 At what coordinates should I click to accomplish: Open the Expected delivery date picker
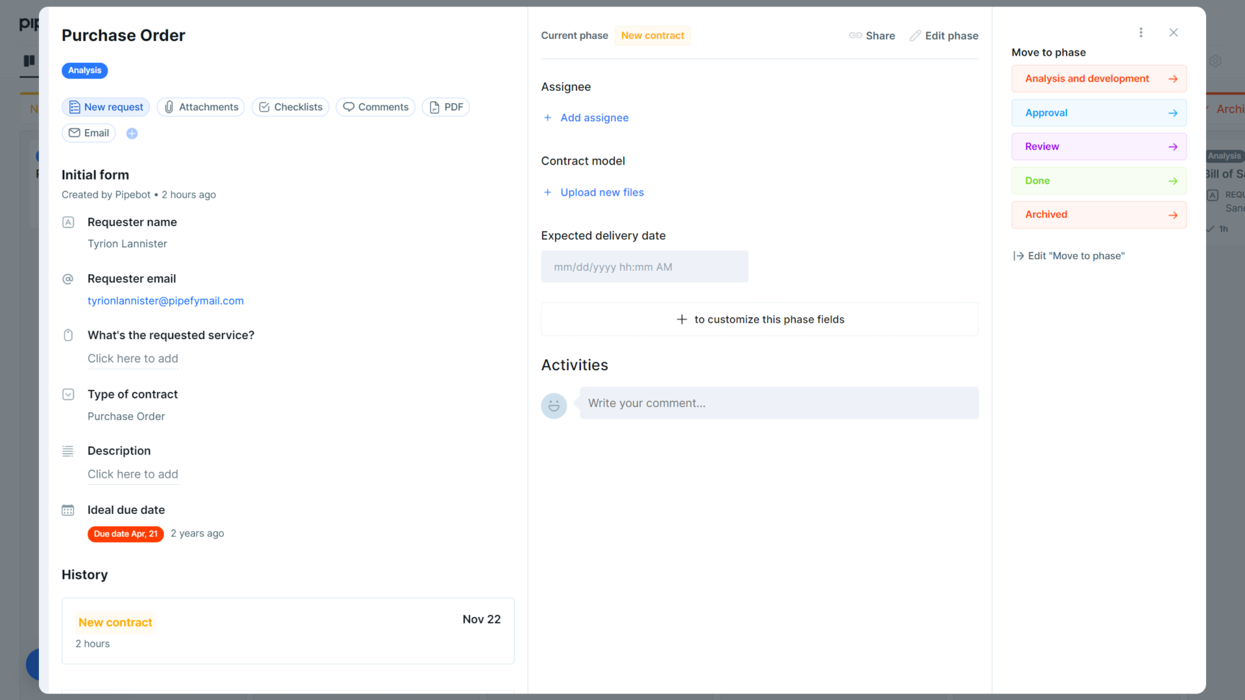click(x=645, y=266)
